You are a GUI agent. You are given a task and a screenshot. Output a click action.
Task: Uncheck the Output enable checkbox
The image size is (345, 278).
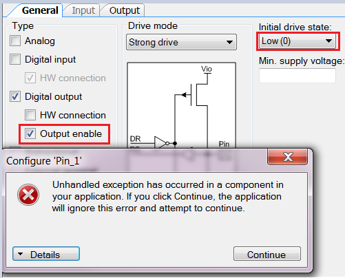click(x=30, y=133)
